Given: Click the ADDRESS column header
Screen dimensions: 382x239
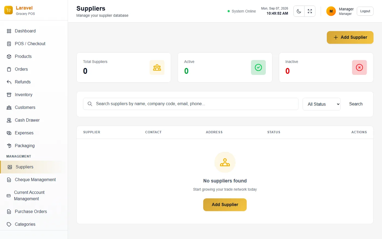Looking at the screenshot, I should [214, 132].
